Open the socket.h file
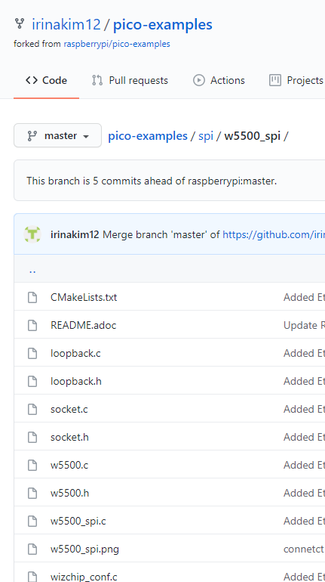The height and width of the screenshot is (582, 325). pyautogui.click(x=69, y=437)
